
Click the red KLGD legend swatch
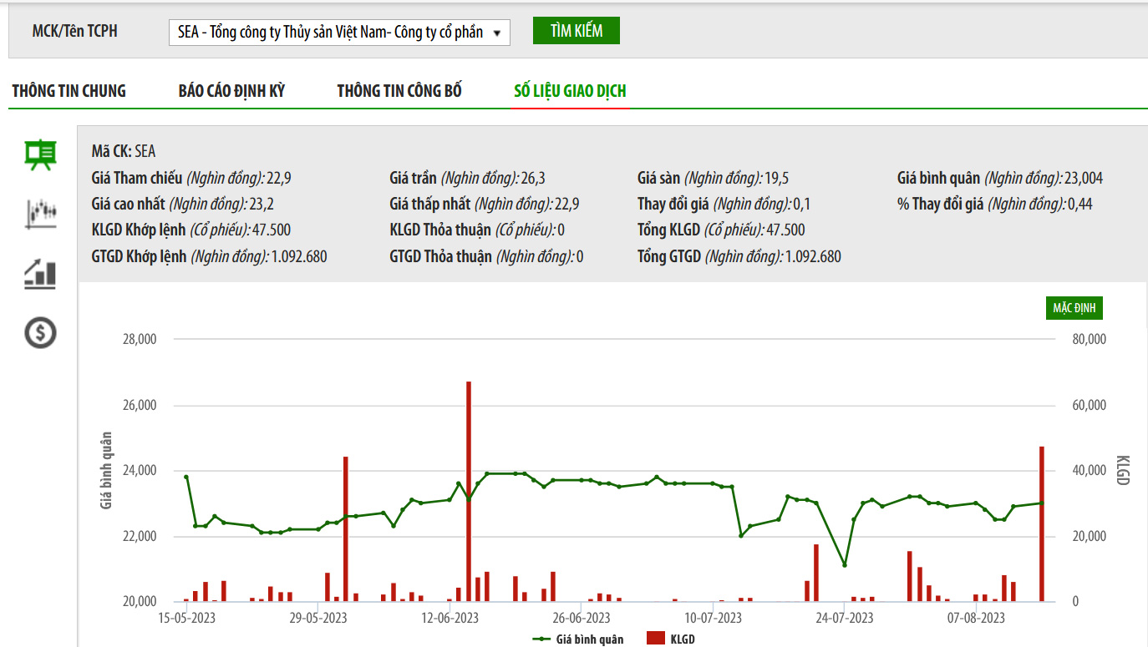click(656, 639)
